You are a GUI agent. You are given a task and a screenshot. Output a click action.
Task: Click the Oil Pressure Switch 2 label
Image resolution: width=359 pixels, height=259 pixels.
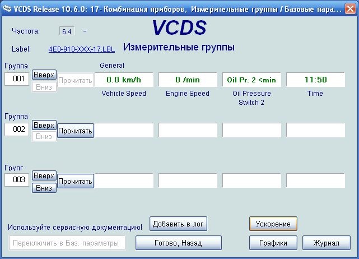coord(251,98)
